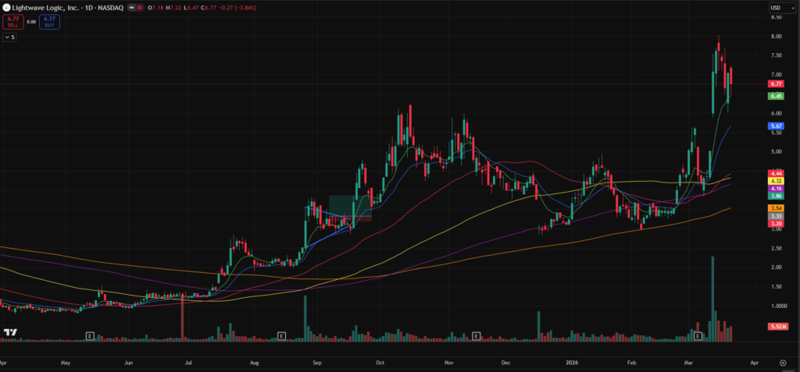Open the time axis settings gear

pos(782,363)
